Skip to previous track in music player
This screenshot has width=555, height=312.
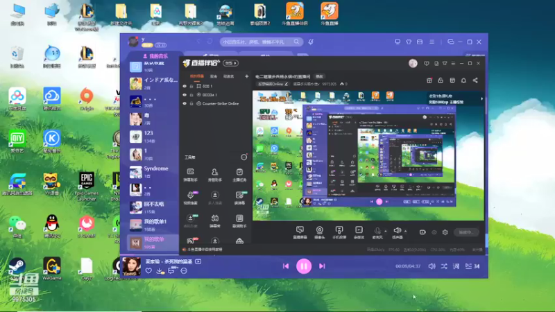click(x=286, y=266)
